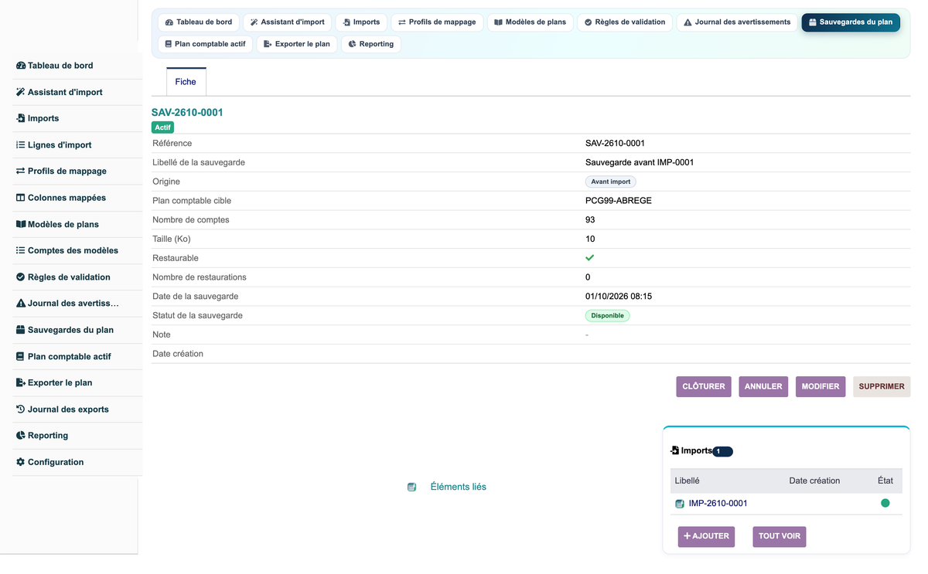Click the date value 01/10/2026 08:15
This screenshot has height=574, width=928.
tap(619, 297)
